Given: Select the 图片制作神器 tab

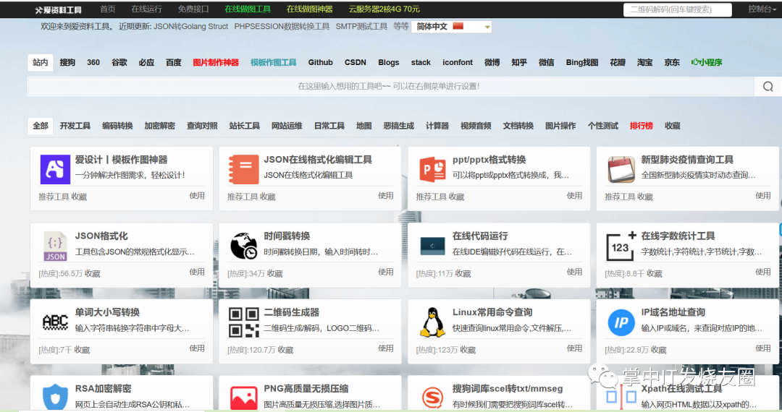Looking at the screenshot, I should (x=216, y=62).
